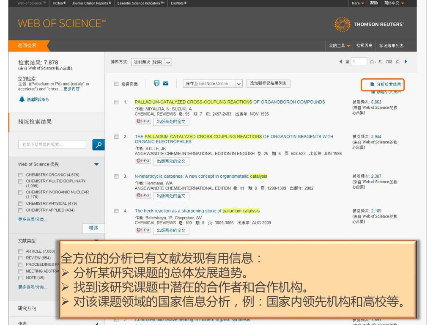The image size is (433, 325).
Task: Click S·F·X icon under Stille JK paper
Action: coord(143,161)
